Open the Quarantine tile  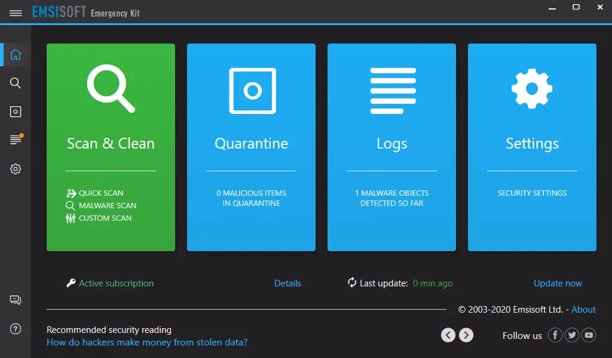pos(252,147)
